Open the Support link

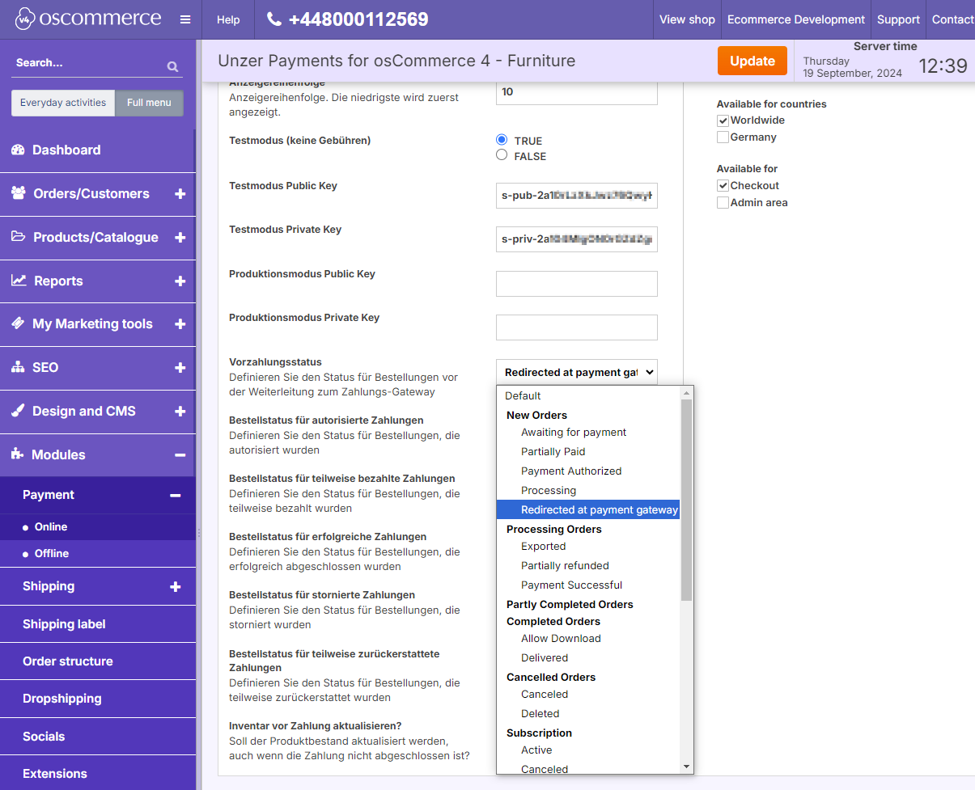tap(898, 19)
